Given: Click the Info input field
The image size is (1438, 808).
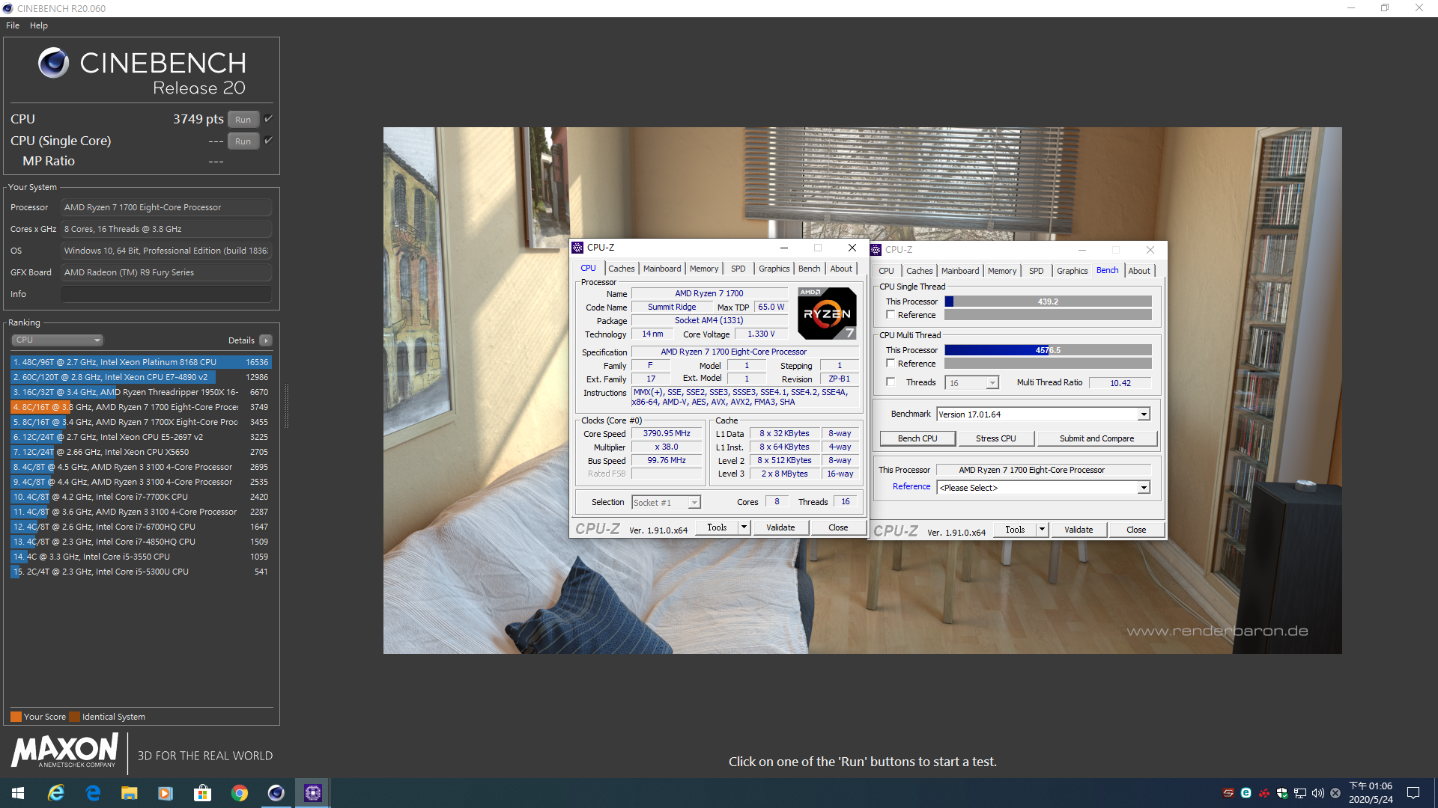Looking at the screenshot, I should click(x=166, y=294).
